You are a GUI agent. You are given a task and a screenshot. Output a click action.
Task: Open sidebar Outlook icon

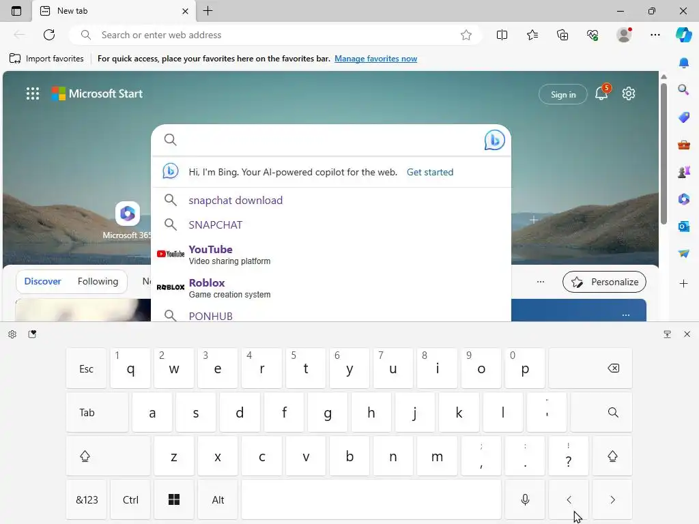(x=683, y=227)
